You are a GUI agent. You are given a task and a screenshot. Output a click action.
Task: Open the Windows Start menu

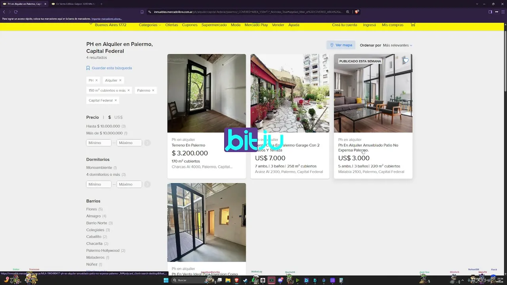[x=167, y=280]
